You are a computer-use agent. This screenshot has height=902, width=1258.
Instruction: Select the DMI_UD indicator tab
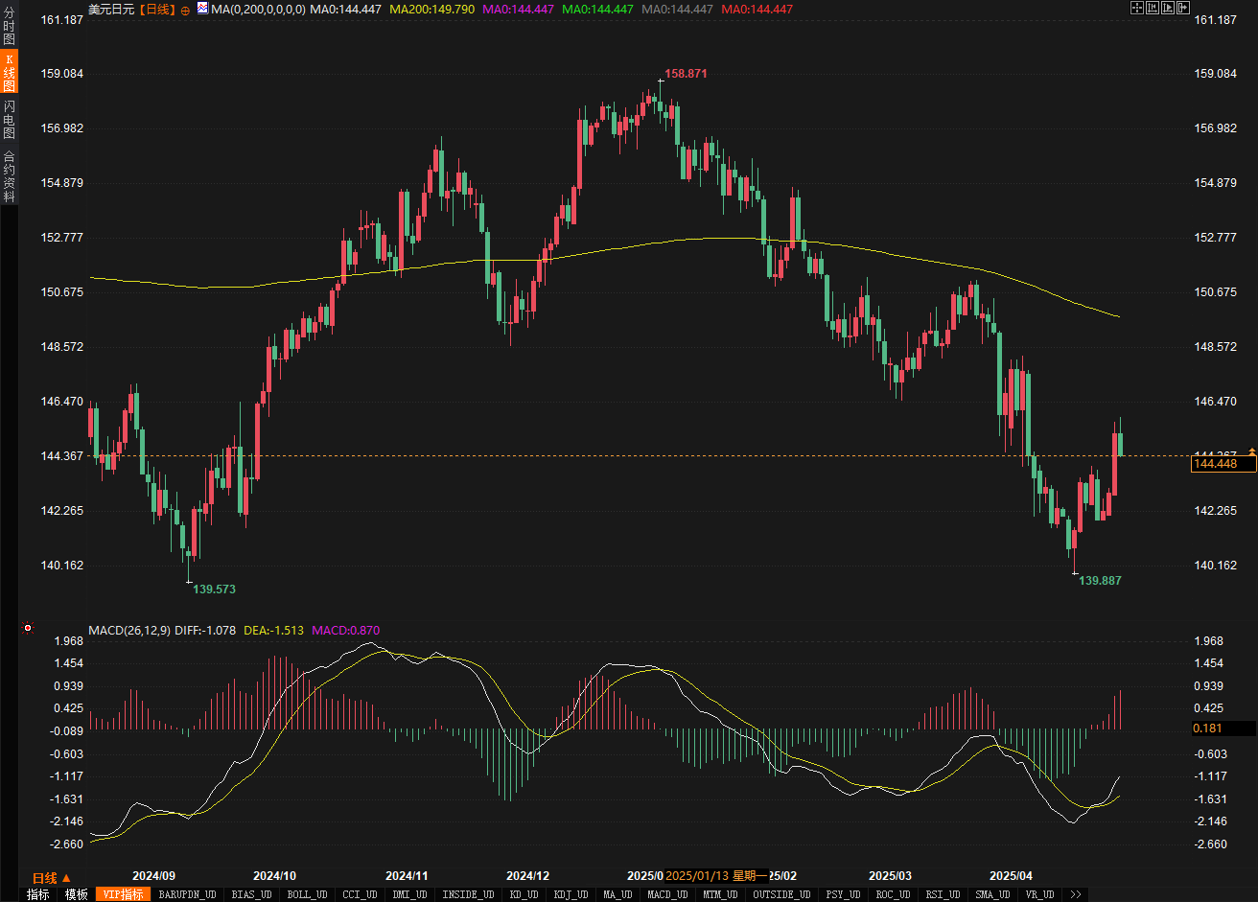click(x=409, y=894)
